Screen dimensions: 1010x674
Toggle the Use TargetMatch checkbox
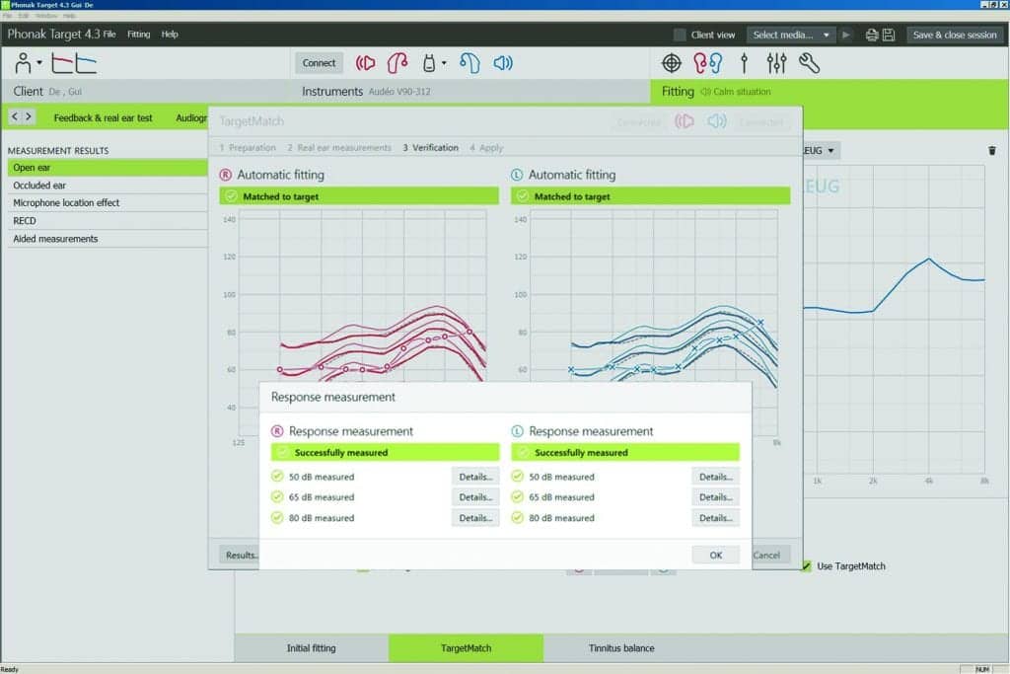point(807,566)
